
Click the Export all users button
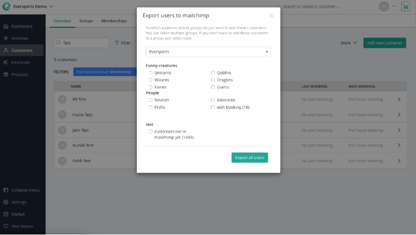coord(250,157)
